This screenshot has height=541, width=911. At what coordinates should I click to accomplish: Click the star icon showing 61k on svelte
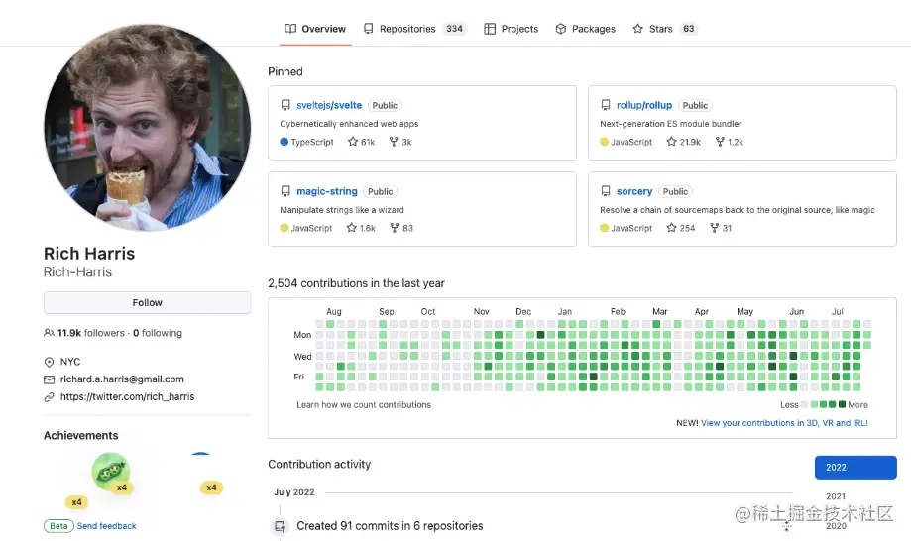click(353, 141)
